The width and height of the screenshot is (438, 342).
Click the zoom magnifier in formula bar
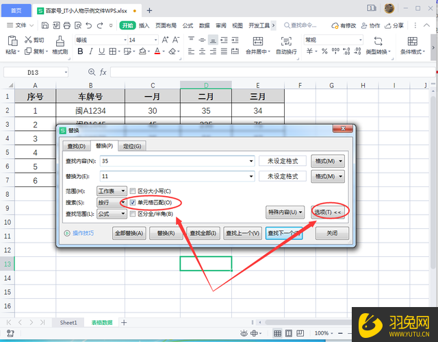[92, 72]
